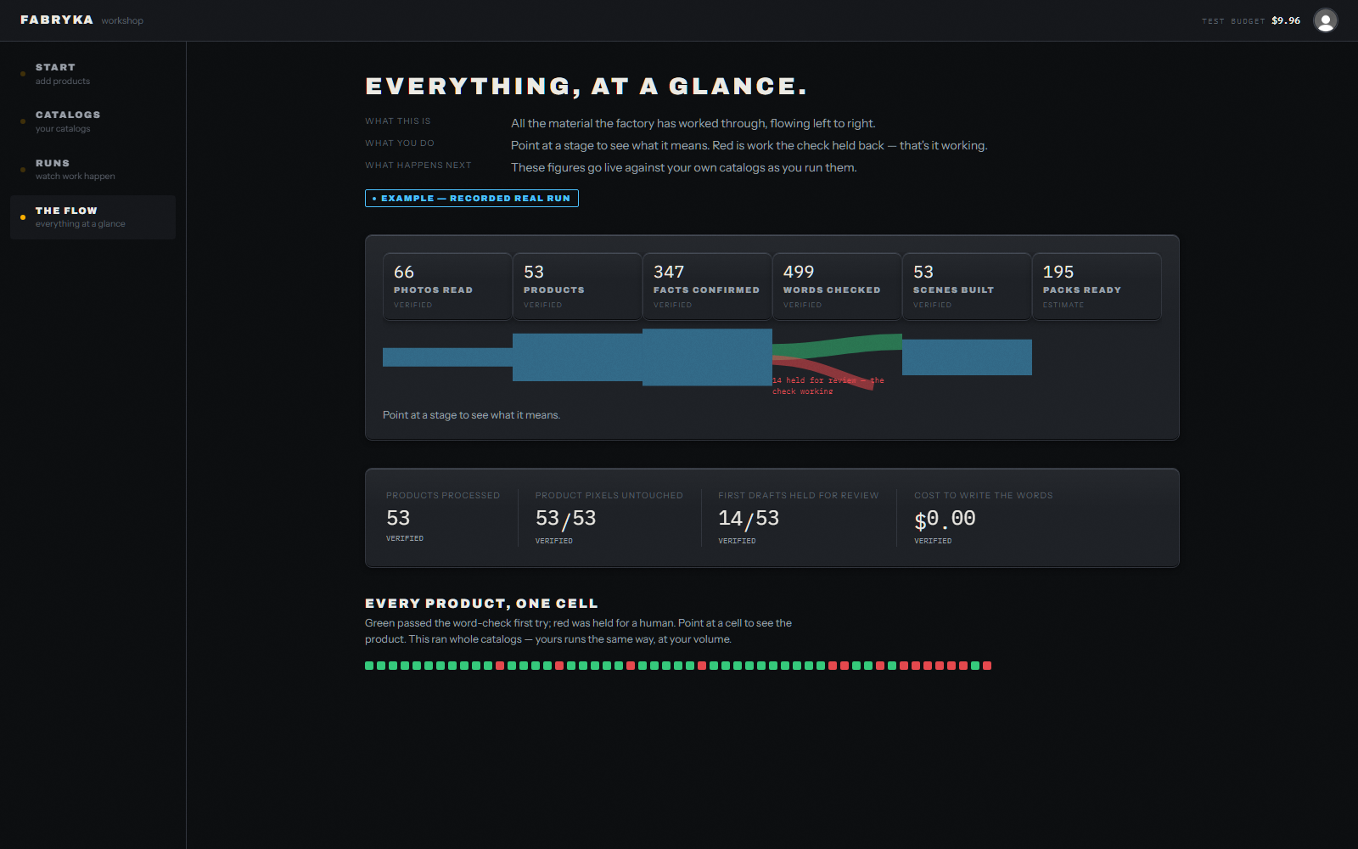Check the test budget $9.96 value
The width and height of the screenshot is (1358, 849).
(x=1286, y=20)
